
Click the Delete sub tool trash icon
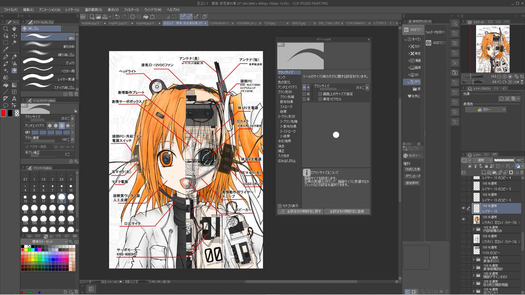(76, 94)
